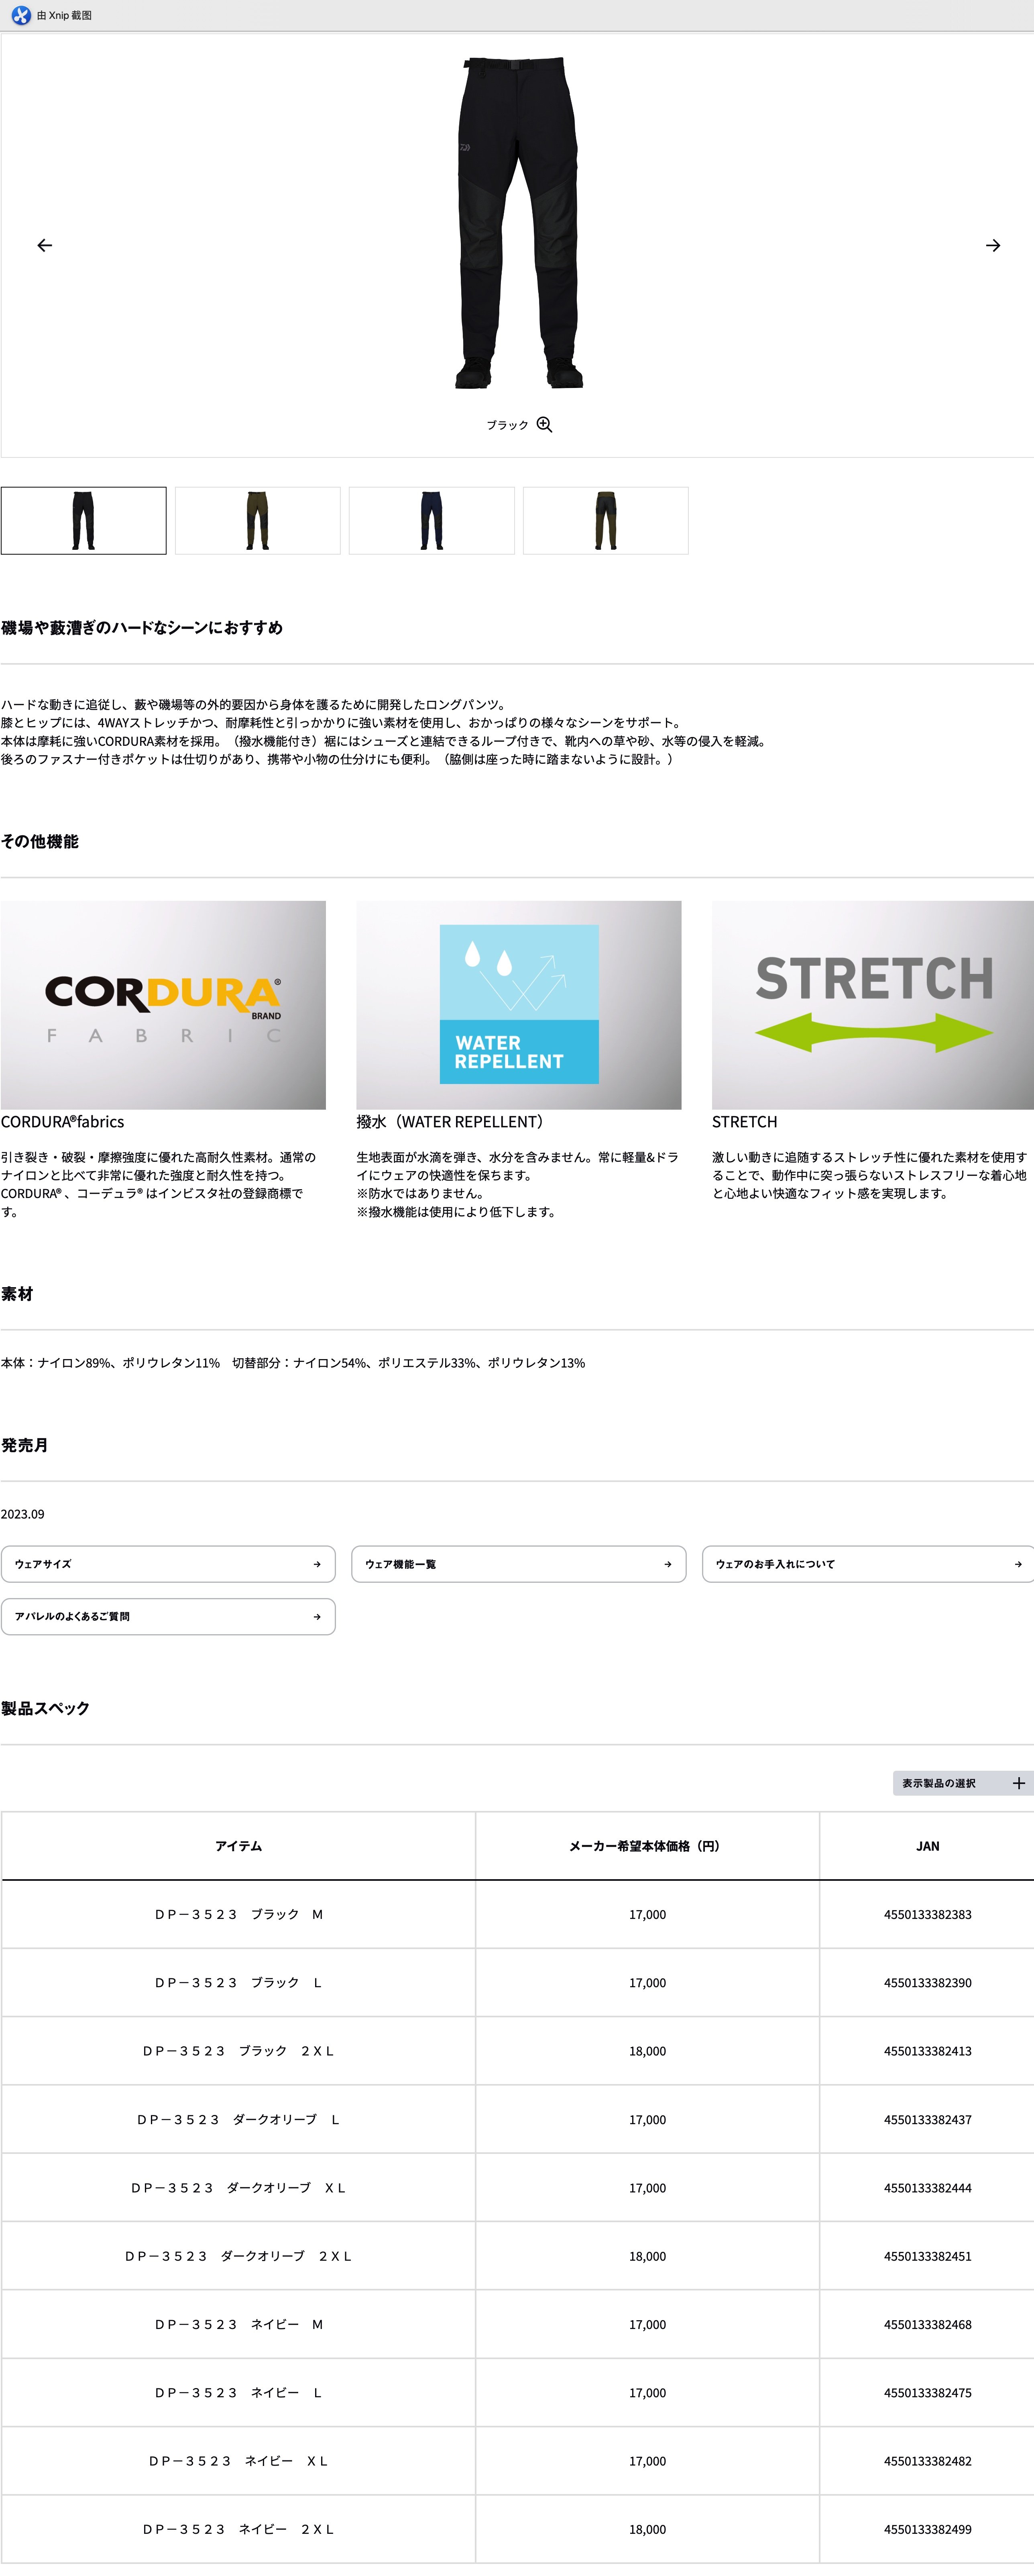Click the magnifier zoom icon beside ブラック
Screen dimensions: 1034x2576
pyautogui.click(x=544, y=424)
